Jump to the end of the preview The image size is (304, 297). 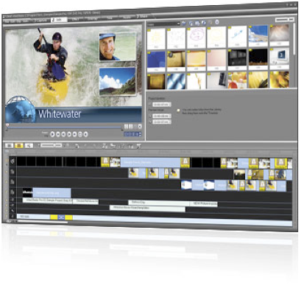pos(74,134)
